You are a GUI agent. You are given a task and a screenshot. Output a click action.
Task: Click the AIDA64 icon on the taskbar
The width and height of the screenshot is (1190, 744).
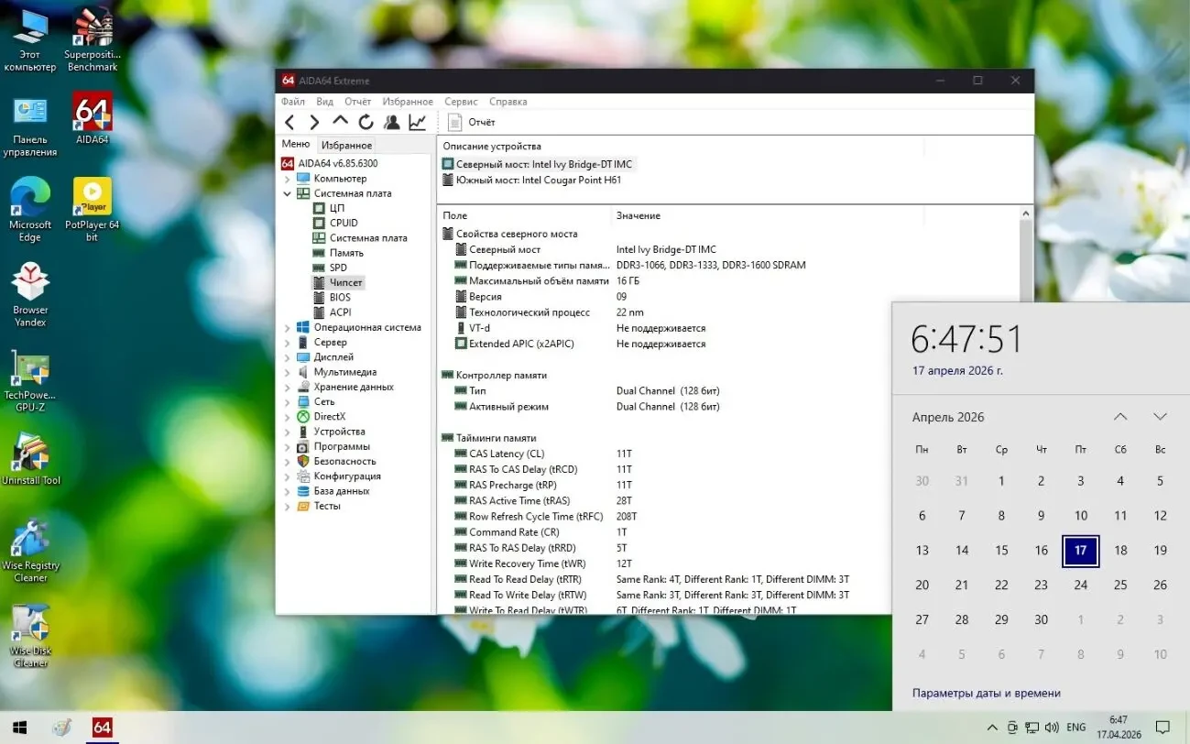(x=101, y=728)
